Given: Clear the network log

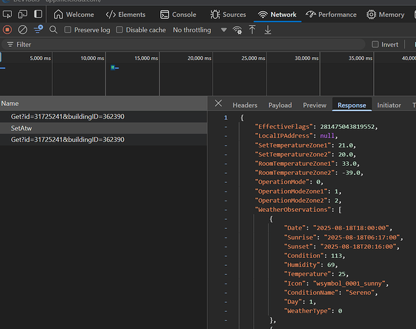Looking at the screenshot, I should (x=22, y=30).
